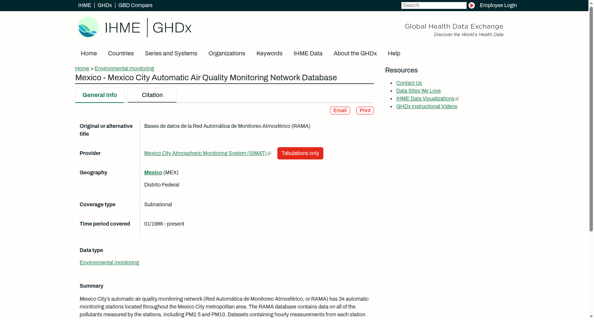Focus the Search input field
This screenshot has width=594, height=320.
pos(434,5)
